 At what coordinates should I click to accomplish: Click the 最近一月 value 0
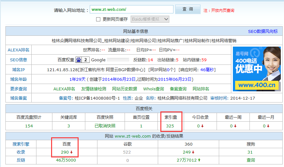pyautogui.click(x=264, y=126)
